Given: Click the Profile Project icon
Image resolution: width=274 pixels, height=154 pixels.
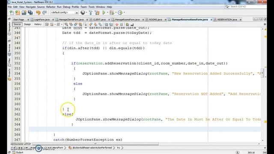Looking at the screenshot, I should (120, 12).
